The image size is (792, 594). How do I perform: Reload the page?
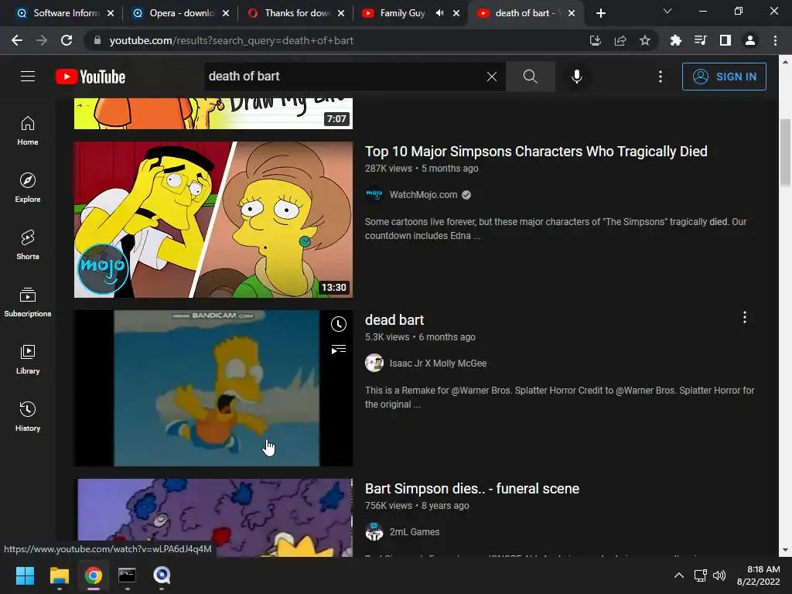coord(67,40)
